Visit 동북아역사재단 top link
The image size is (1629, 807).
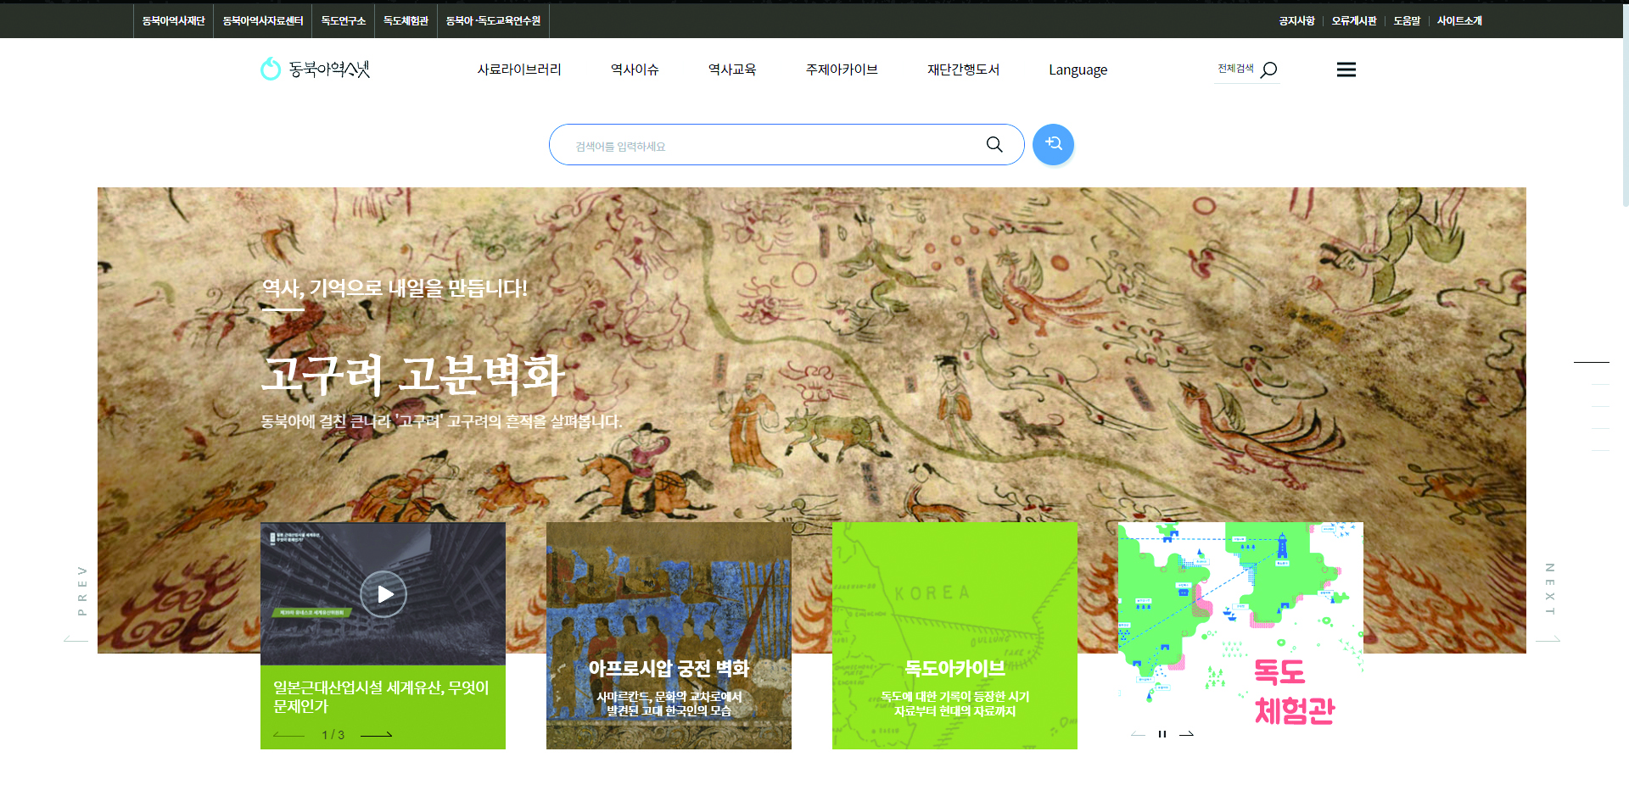174,20
